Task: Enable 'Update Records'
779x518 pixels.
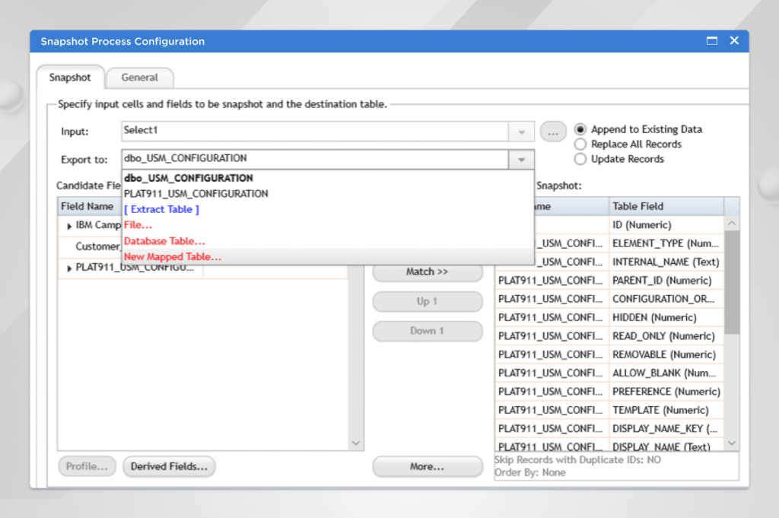Action: [x=580, y=159]
